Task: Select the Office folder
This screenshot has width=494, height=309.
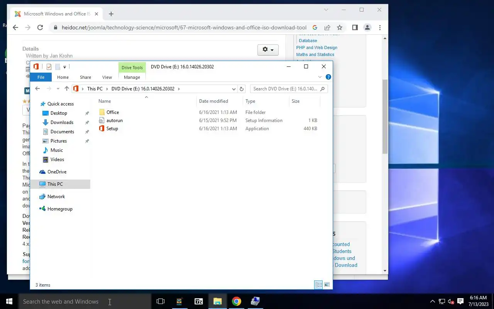Action: pyautogui.click(x=113, y=112)
